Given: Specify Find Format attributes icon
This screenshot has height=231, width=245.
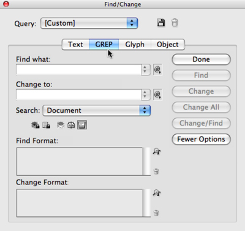Looking at the screenshot, I should point(157,151).
